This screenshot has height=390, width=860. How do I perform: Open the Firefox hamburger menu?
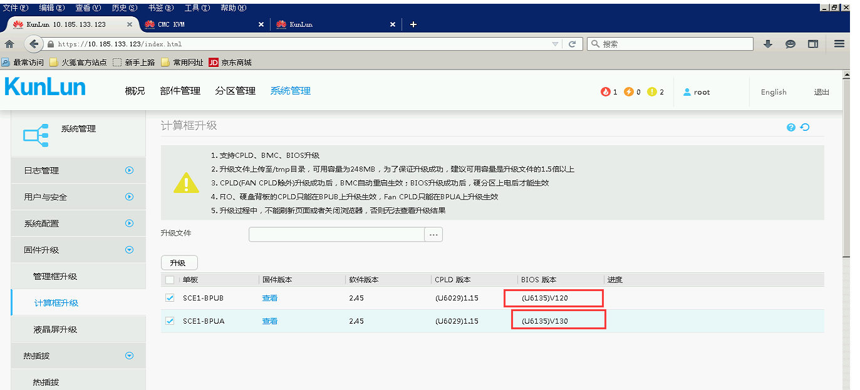coord(839,44)
